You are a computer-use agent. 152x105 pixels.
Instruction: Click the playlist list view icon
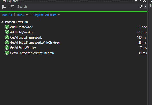pyautogui.click(x=12, y=7)
